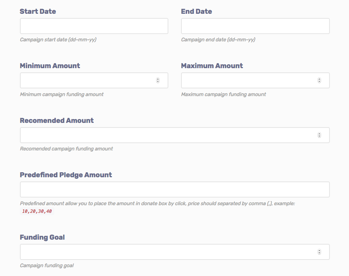The image size is (349, 276).
Task: Click the Start Date label
Action: [38, 11]
